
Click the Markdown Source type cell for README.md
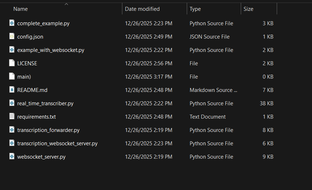[213, 90]
